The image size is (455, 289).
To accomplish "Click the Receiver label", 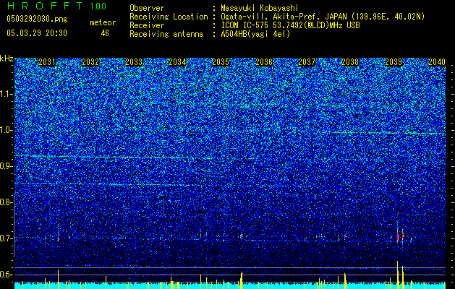I will click(x=147, y=25).
